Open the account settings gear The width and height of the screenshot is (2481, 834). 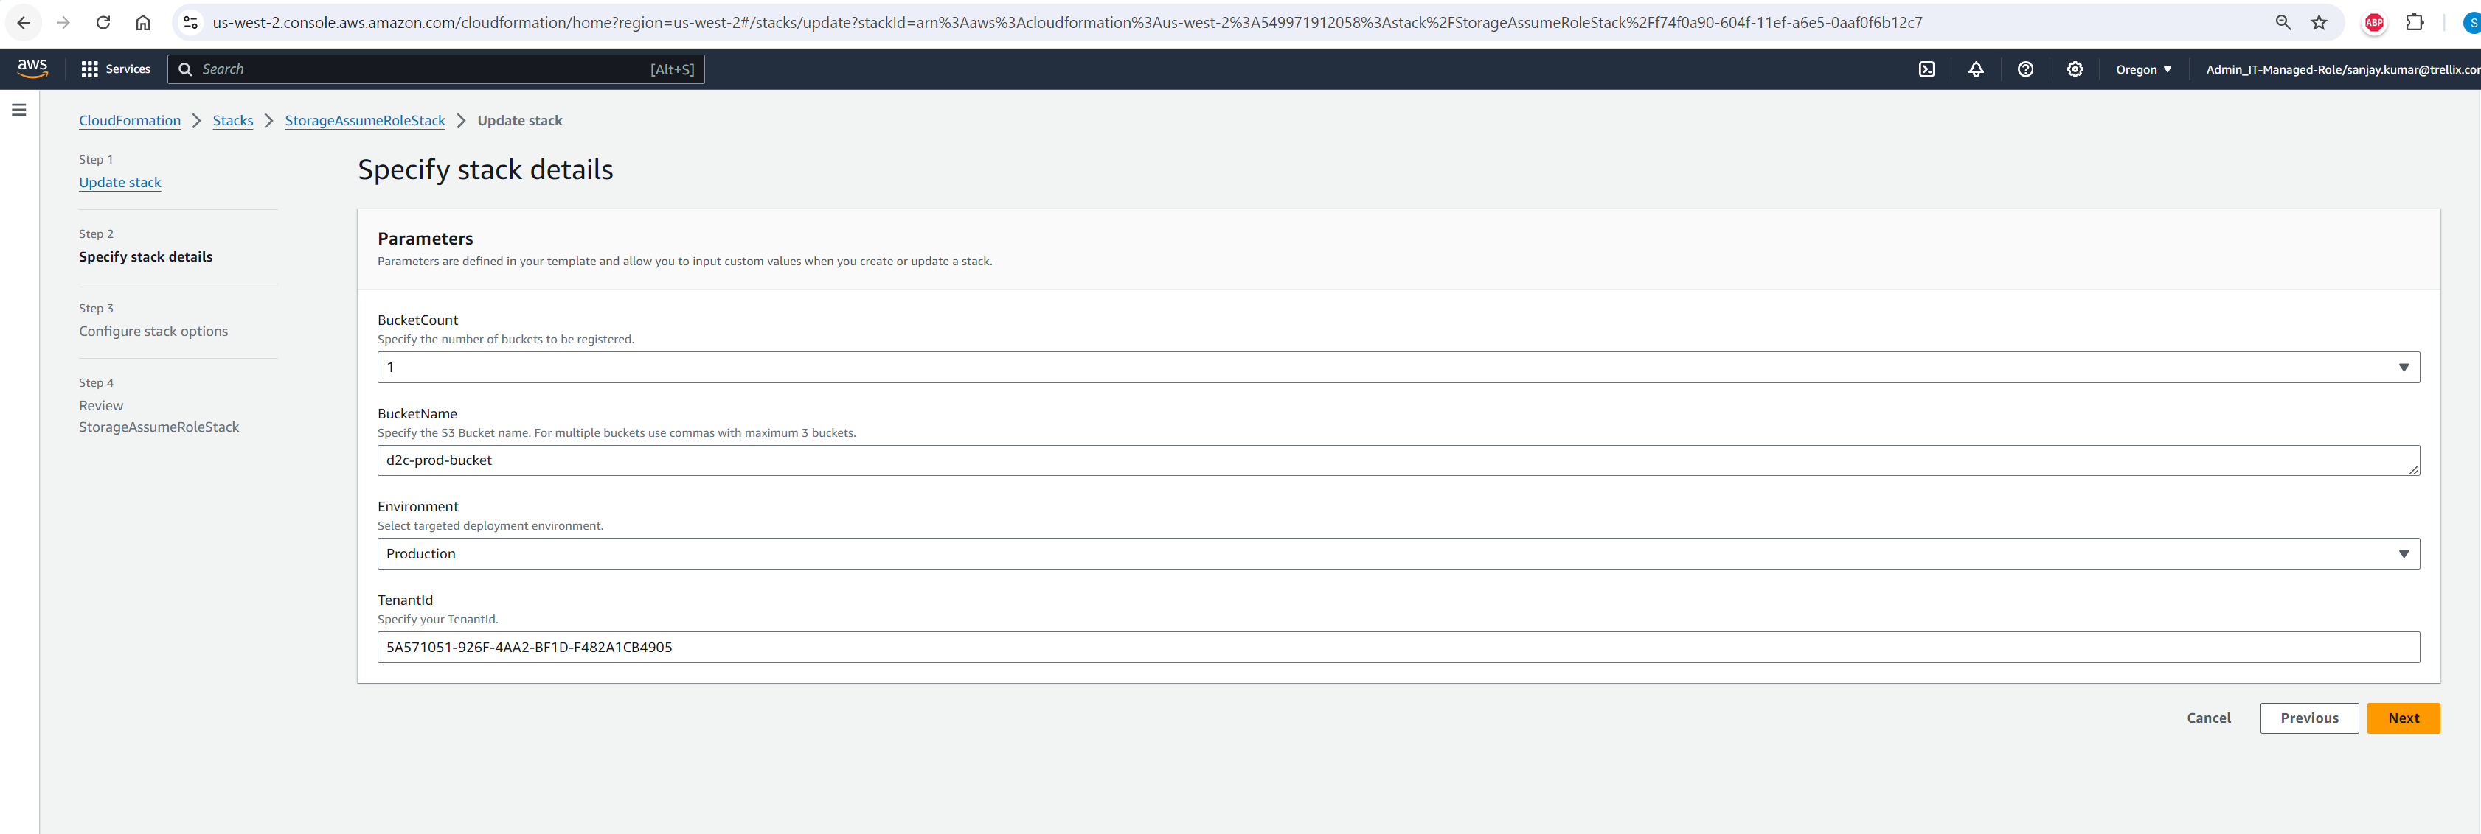[2075, 69]
